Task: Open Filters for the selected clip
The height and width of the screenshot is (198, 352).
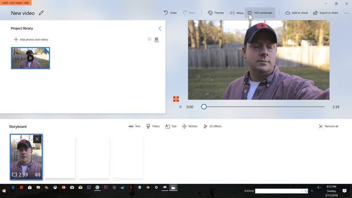Action: pyautogui.click(x=153, y=127)
